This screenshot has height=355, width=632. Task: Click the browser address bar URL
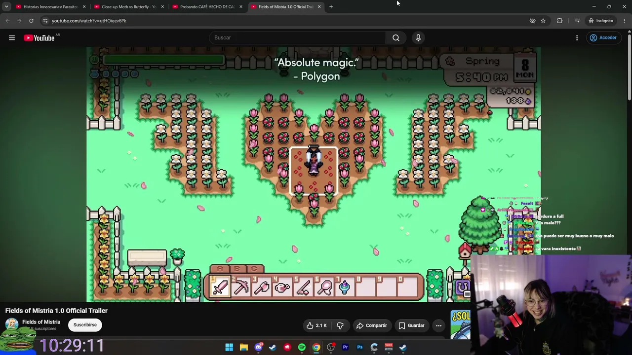point(89,21)
